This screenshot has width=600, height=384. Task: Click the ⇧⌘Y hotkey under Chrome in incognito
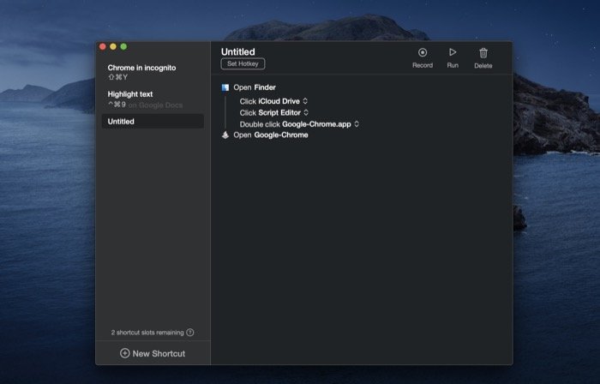pyautogui.click(x=118, y=77)
